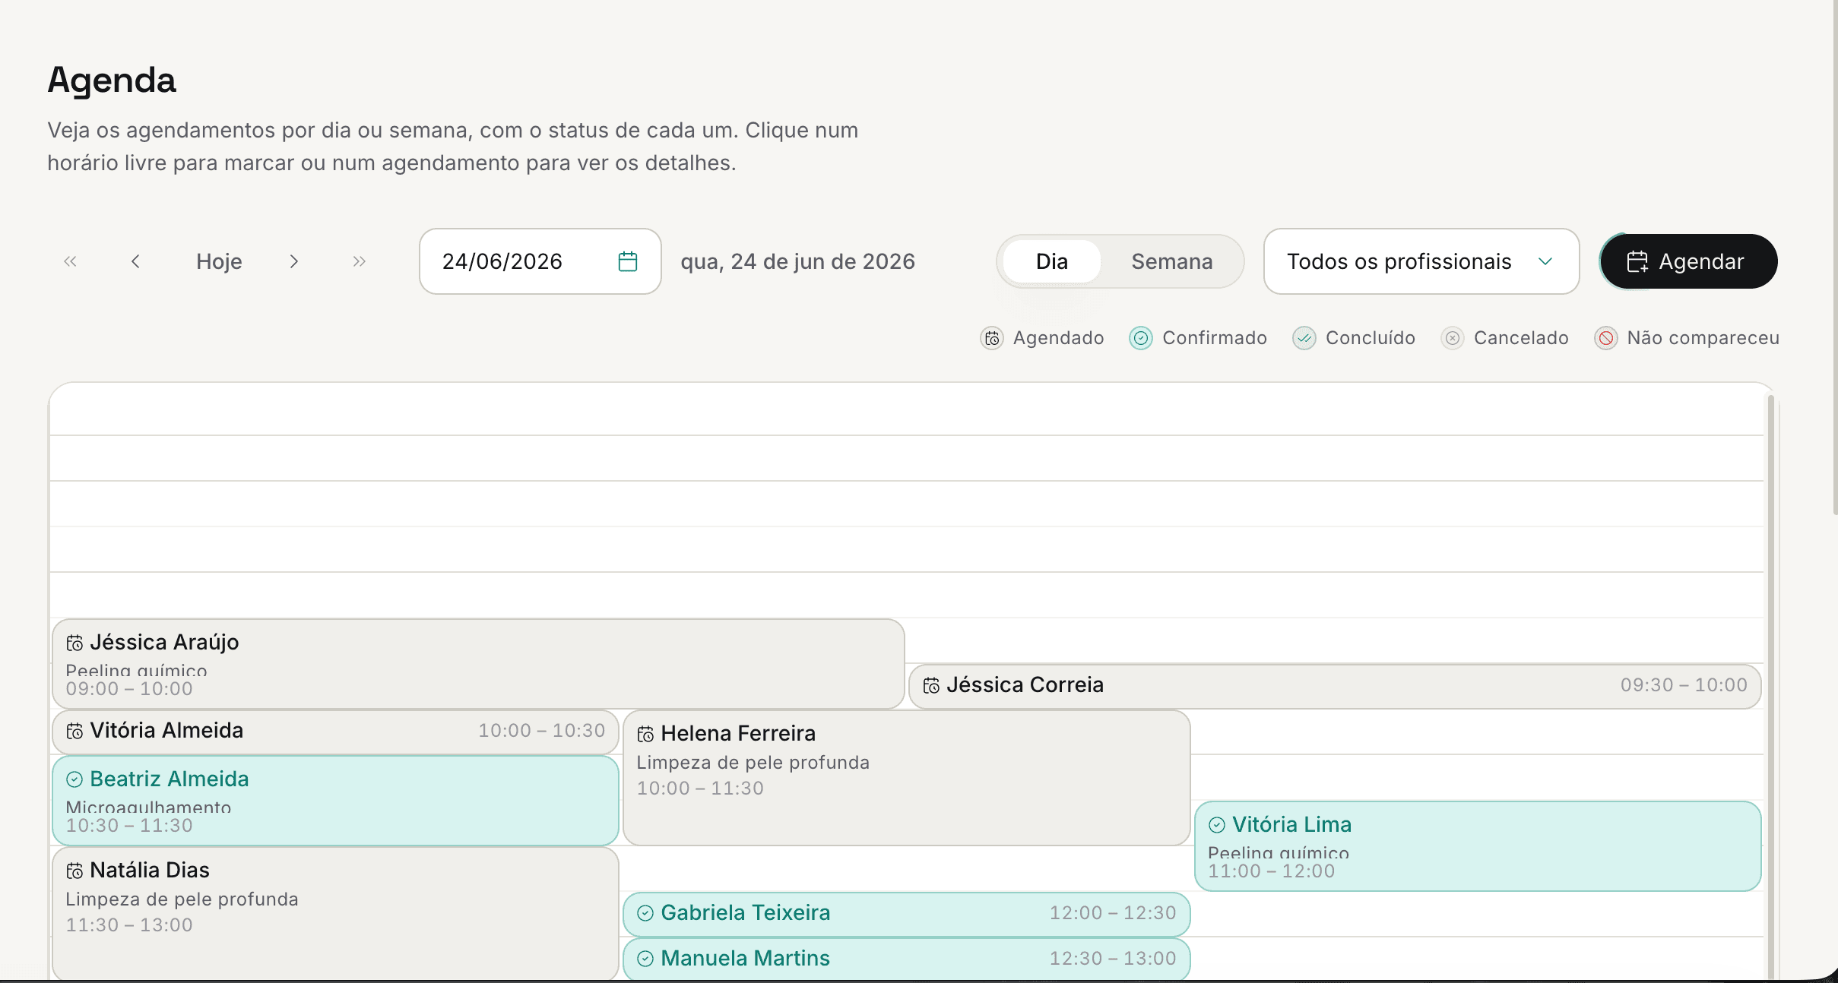Screen dimensions: 1838x983
Task: Click the 12:00 – 12:30 time text
Action: point(1113,913)
